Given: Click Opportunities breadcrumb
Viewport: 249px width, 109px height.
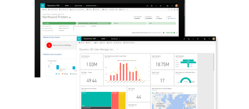Looking at the screenshot, I should tap(78, 6).
